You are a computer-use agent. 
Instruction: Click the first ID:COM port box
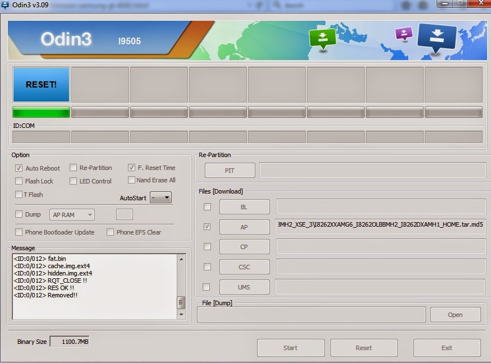pyautogui.click(x=41, y=137)
